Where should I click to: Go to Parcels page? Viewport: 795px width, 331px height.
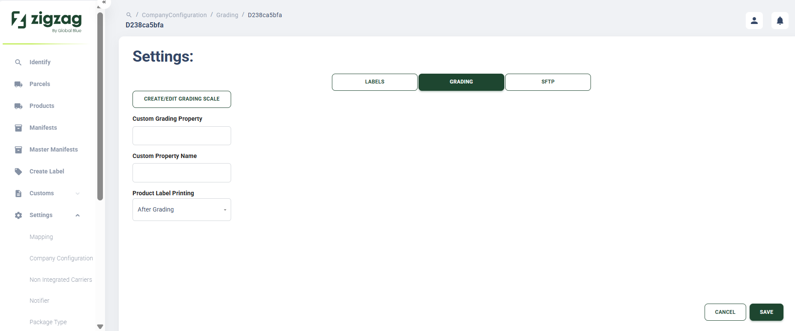40,84
